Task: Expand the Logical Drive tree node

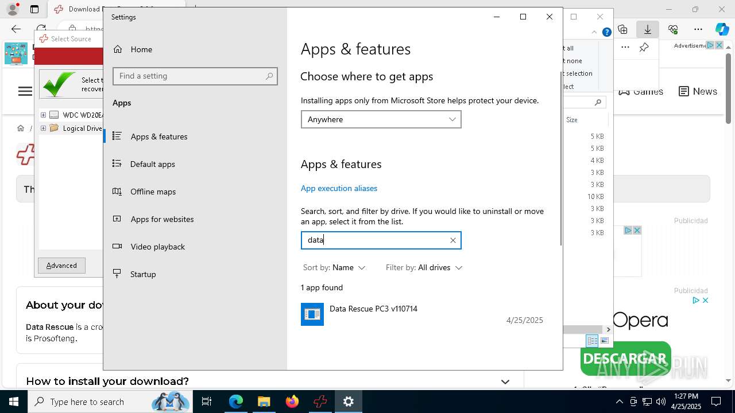Action: click(43, 128)
